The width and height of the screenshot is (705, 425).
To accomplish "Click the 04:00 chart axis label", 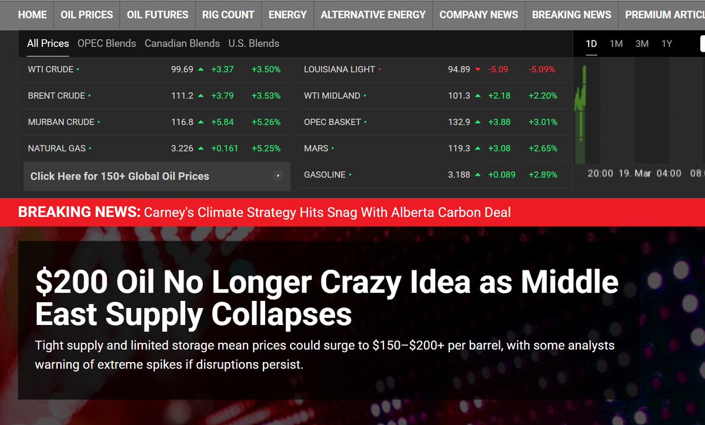I will (669, 173).
